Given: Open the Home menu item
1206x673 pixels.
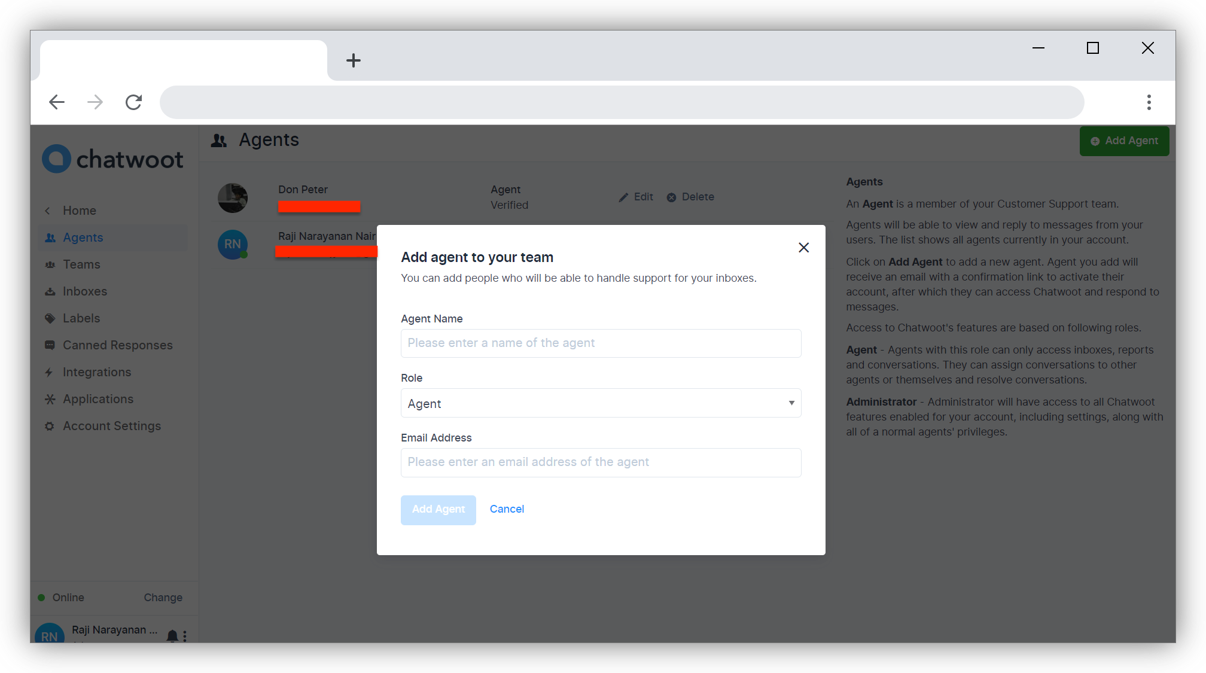Looking at the screenshot, I should tap(79, 210).
